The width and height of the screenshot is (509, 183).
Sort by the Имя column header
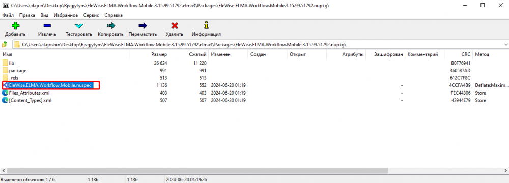(x=65, y=54)
